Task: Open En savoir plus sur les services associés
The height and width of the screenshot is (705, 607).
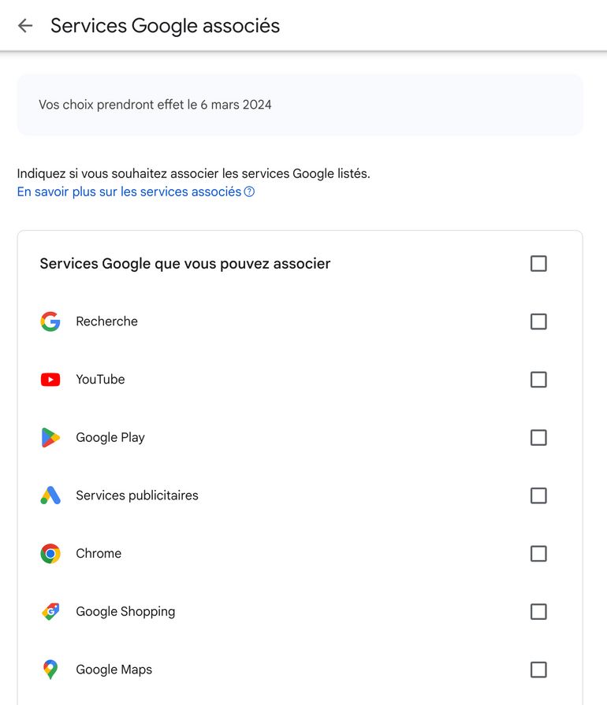Action: (129, 192)
